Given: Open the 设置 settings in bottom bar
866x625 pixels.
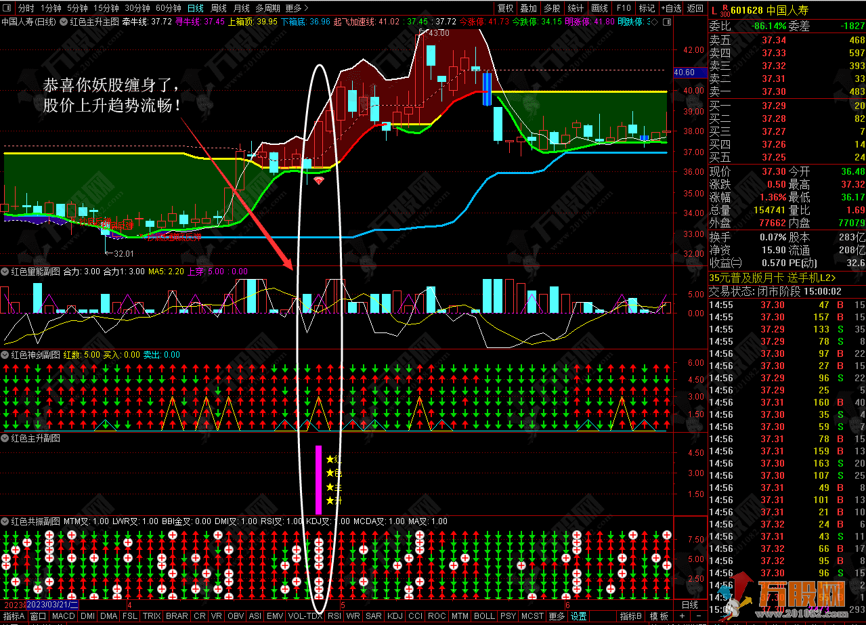Looking at the screenshot, I should pos(578,617).
